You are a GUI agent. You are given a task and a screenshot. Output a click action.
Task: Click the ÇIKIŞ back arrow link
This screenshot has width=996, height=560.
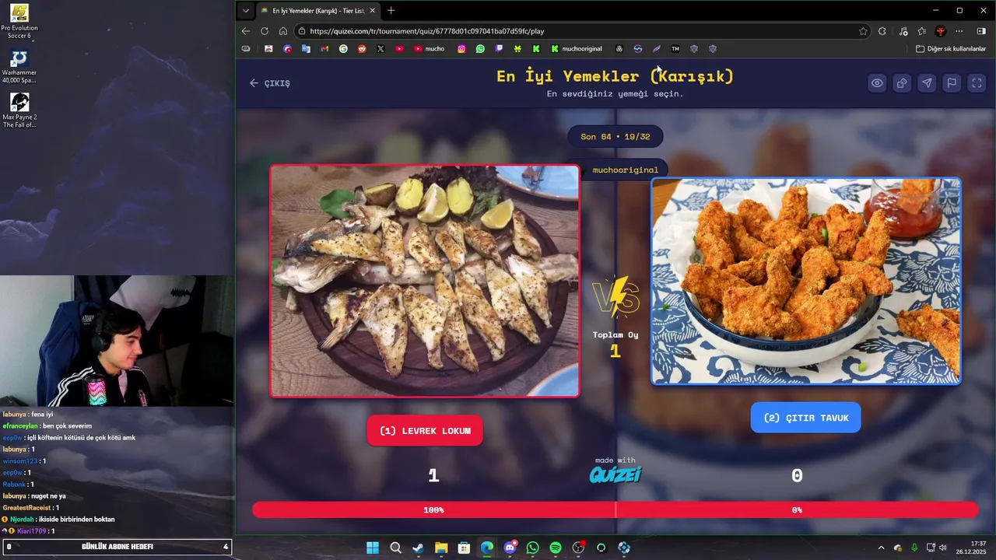point(269,83)
